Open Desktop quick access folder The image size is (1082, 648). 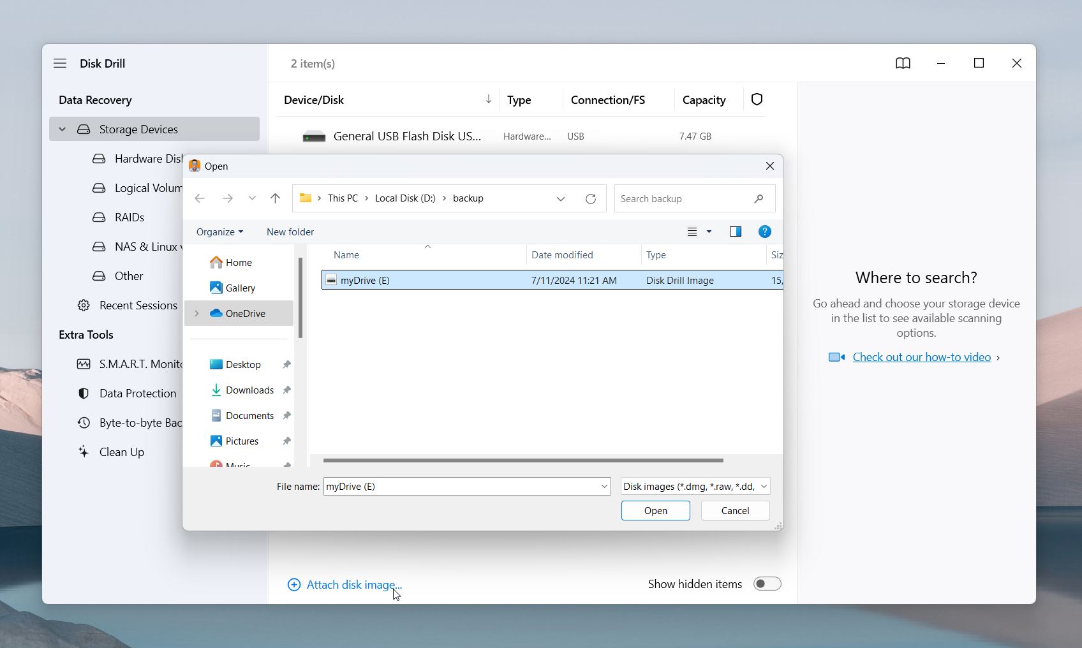pos(243,364)
